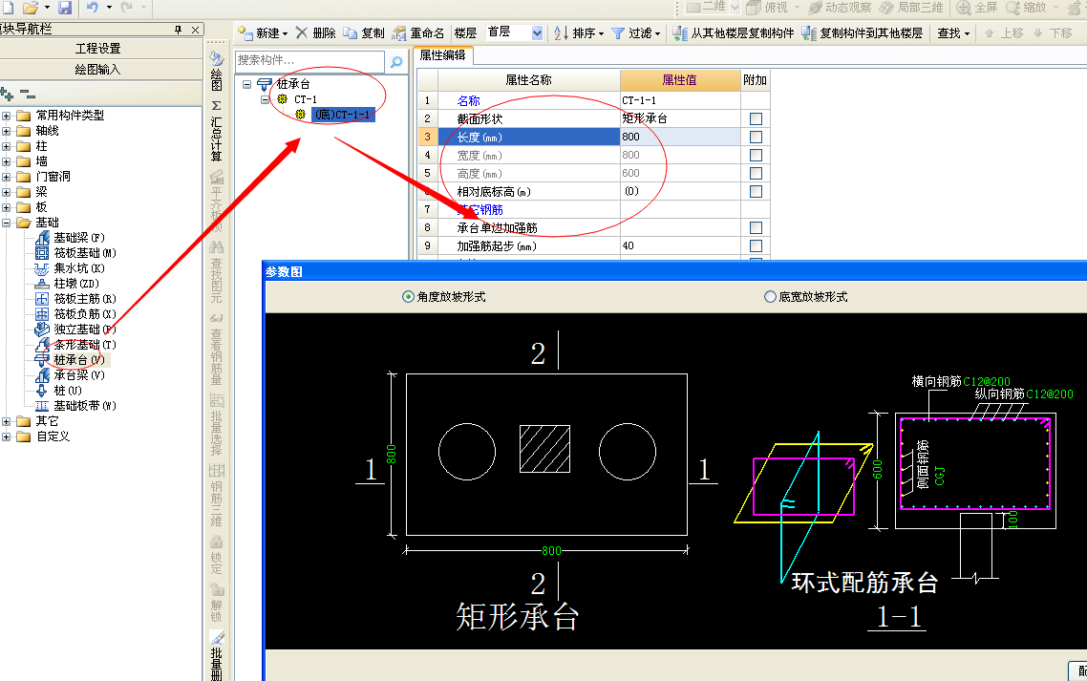
Task: Toggle 附加 checkbox for 承台单边加强筋 row
Action: click(756, 227)
